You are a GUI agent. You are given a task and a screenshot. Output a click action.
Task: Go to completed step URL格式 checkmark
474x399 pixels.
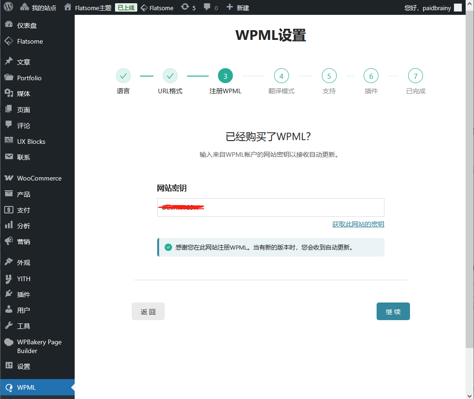[x=170, y=76]
